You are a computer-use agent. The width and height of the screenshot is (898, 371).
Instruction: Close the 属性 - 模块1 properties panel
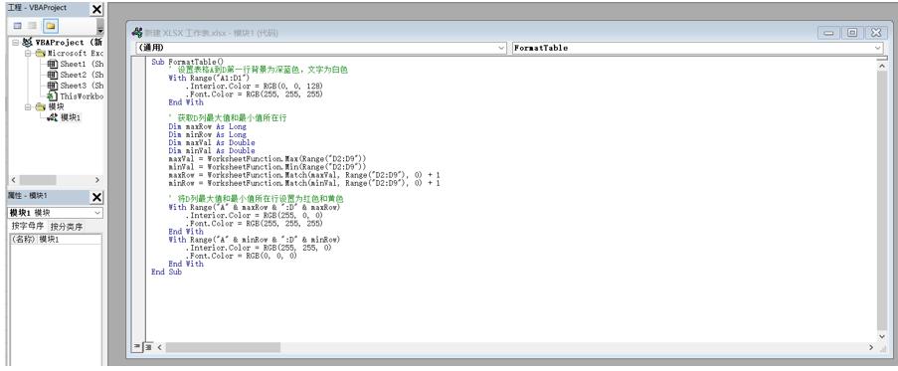96,198
